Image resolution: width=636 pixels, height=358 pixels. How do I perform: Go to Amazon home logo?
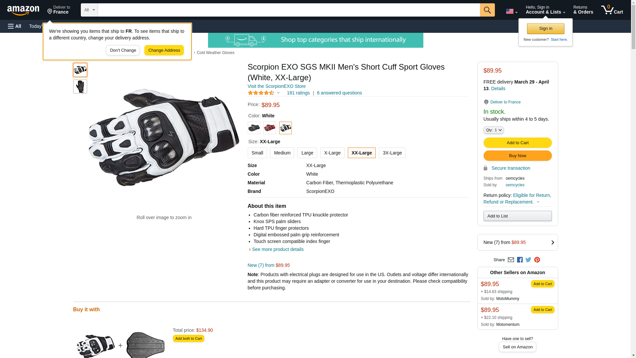(23, 10)
